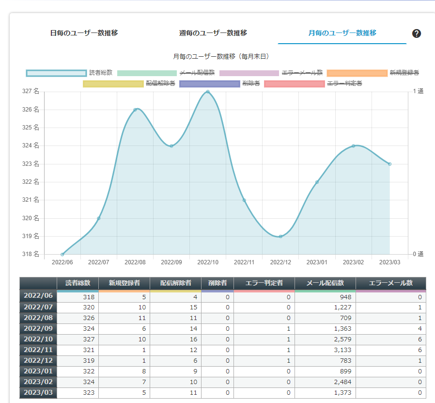Click the 2023/01 chart data point
The width and height of the screenshot is (435, 403).
point(317,182)
